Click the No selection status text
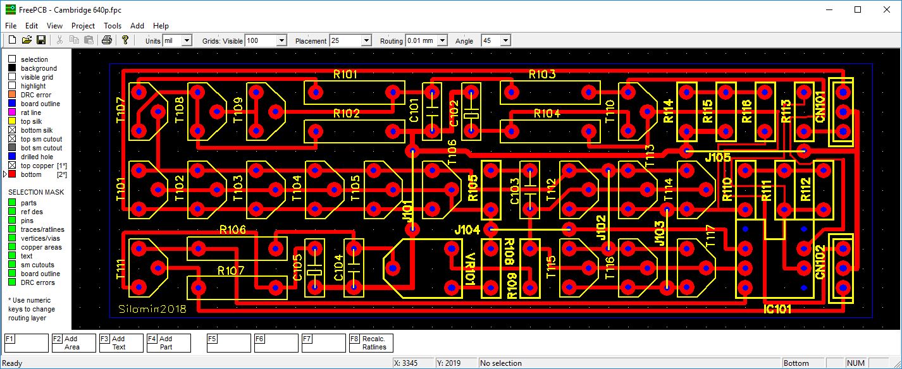902x369 pixels. 500,363
